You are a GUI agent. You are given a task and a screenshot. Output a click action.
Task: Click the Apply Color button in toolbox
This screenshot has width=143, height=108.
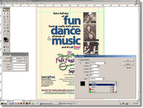pos(4,47)
